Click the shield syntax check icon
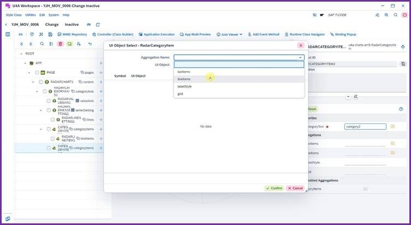This screenshot has height=225, width=411. tap(32, 34)
